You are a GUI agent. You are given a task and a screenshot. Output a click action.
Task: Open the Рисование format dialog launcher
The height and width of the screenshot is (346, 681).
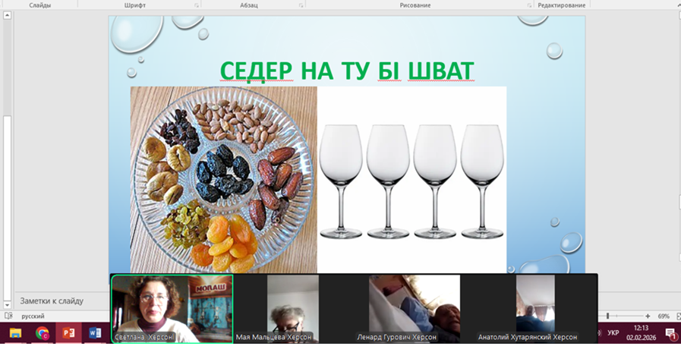point(529,5)
